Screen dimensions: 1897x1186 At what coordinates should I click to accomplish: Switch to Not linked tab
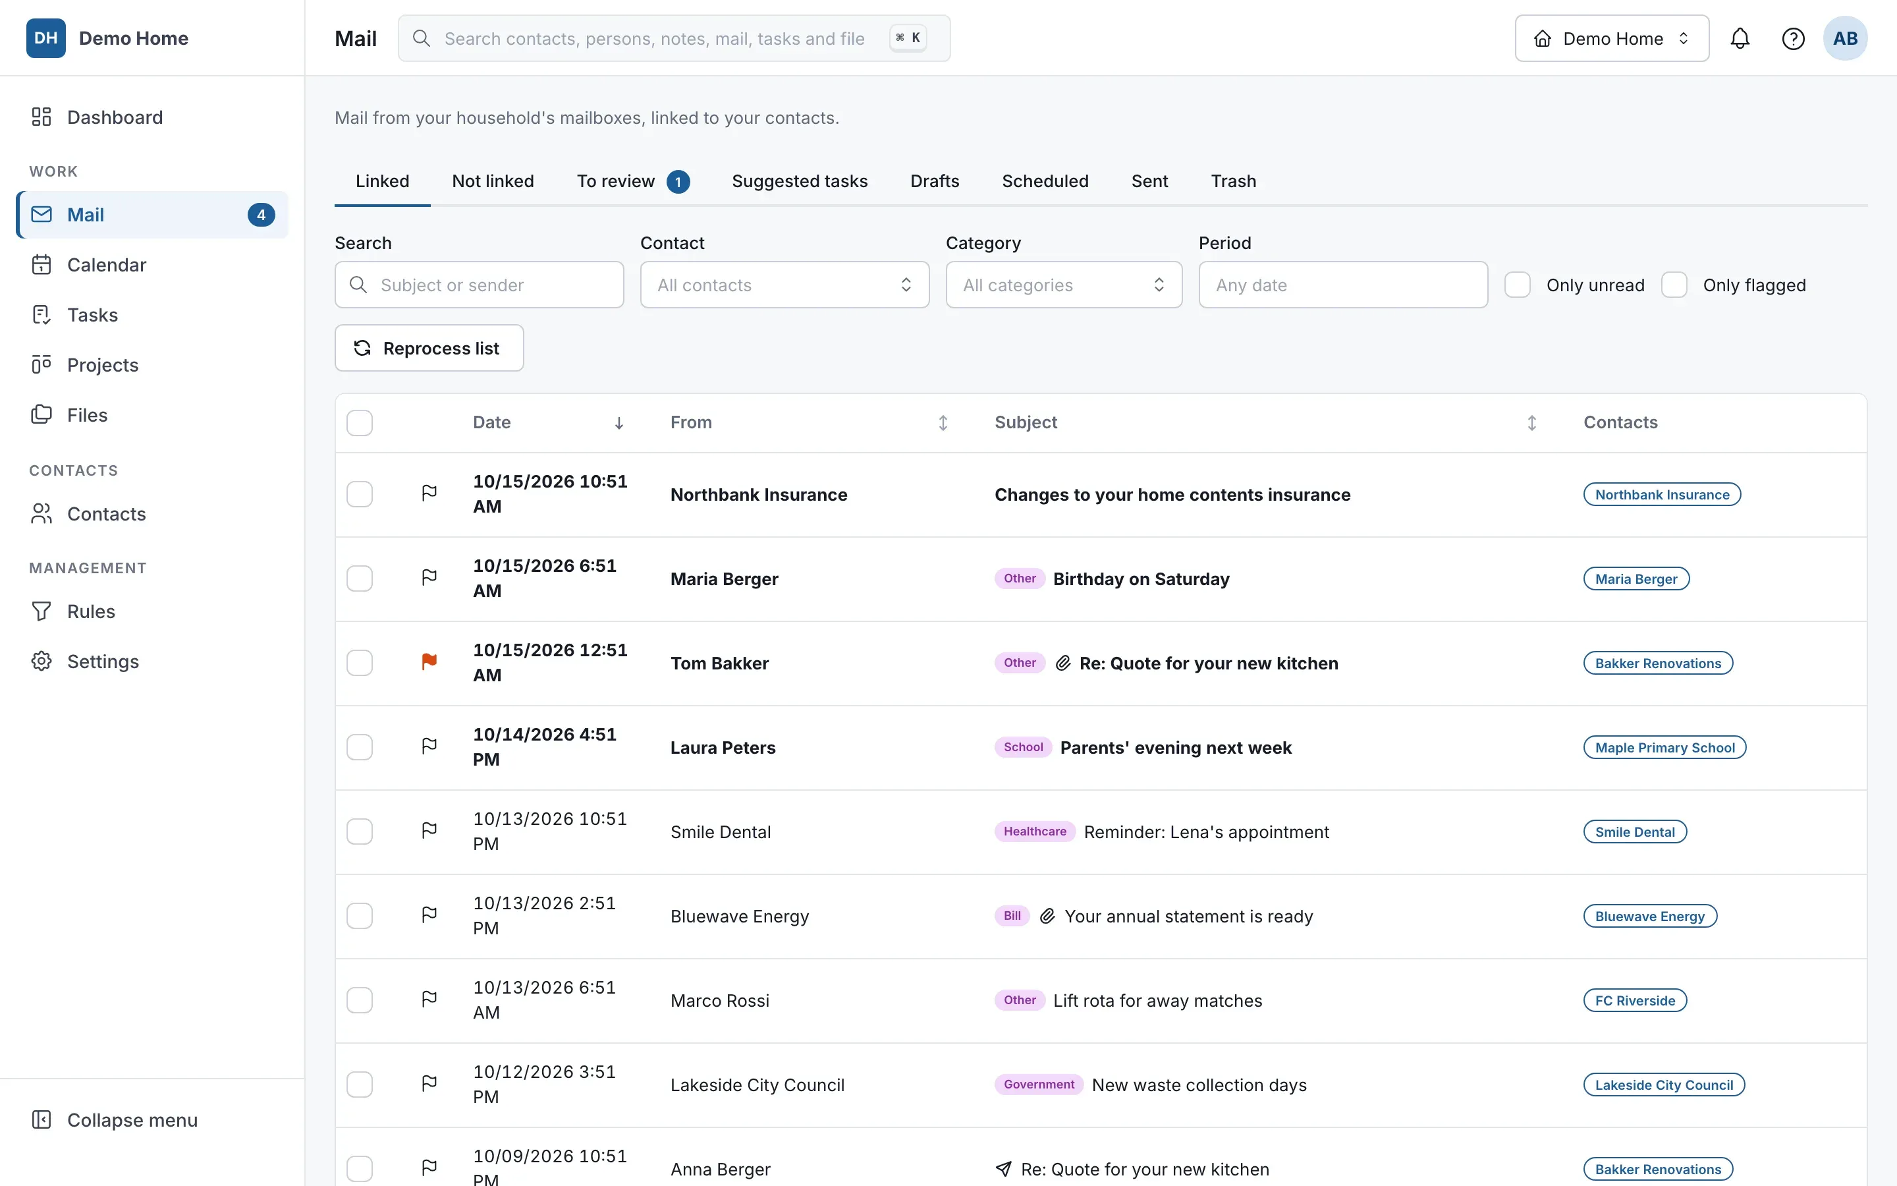(493, 181)
